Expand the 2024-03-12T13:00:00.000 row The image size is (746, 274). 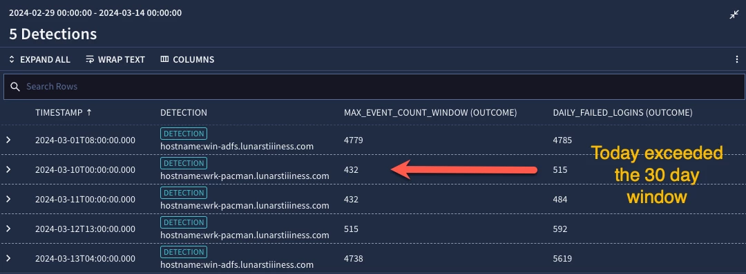click(8, 229)
